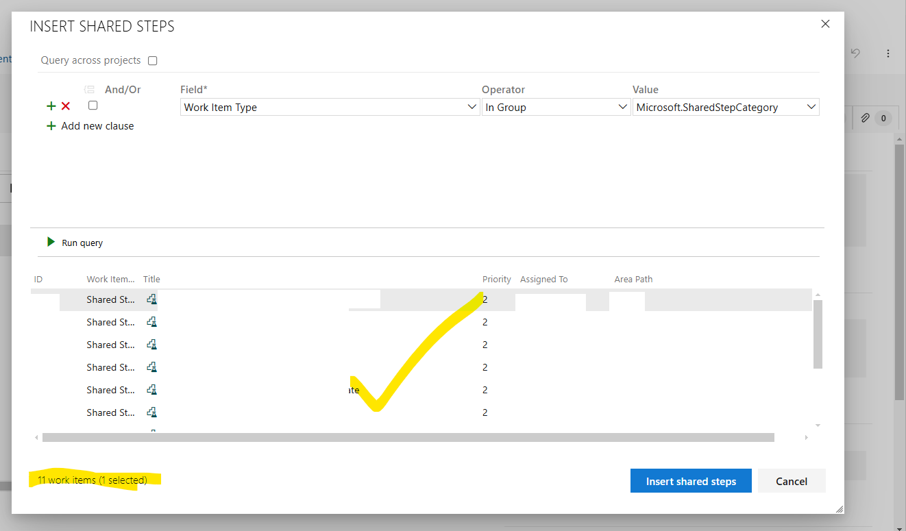This screenshot has width=906, height=531.
Task: Select the sixth Shared Steps row icon
Action: point(152,412)
